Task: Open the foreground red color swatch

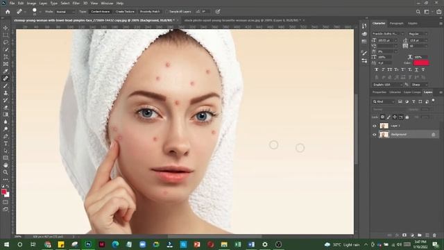Action: pyautogui.click(x=3, y=192)
